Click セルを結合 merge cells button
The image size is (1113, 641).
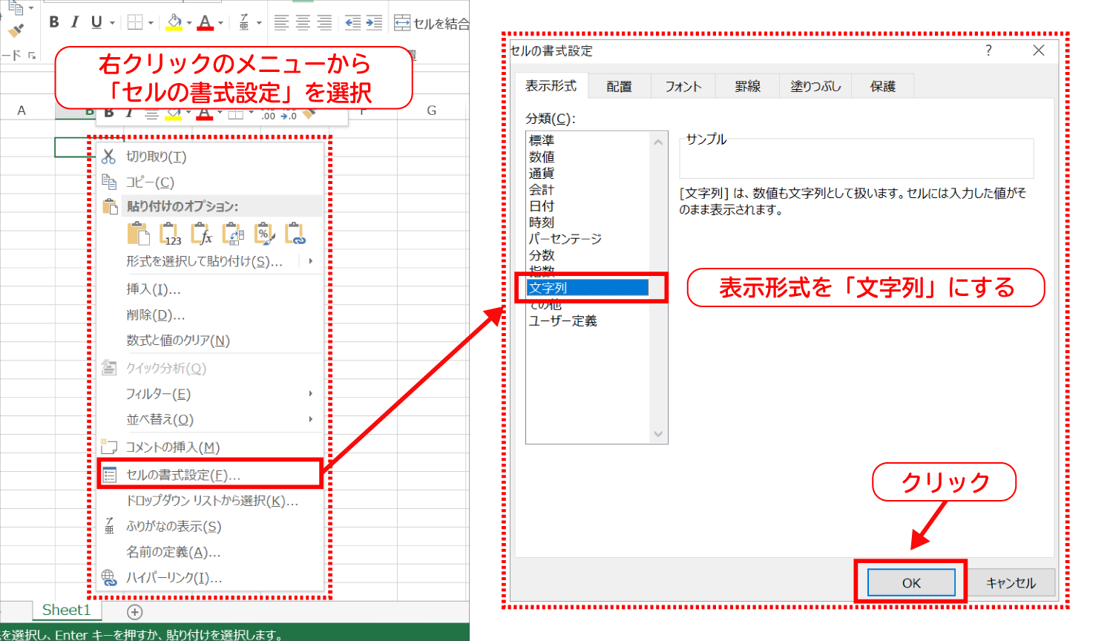click(x=431, y=23)
